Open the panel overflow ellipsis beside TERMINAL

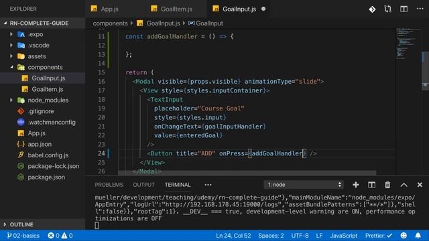tap(208, 185)
